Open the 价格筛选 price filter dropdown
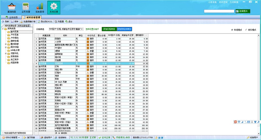 (82, 29)
